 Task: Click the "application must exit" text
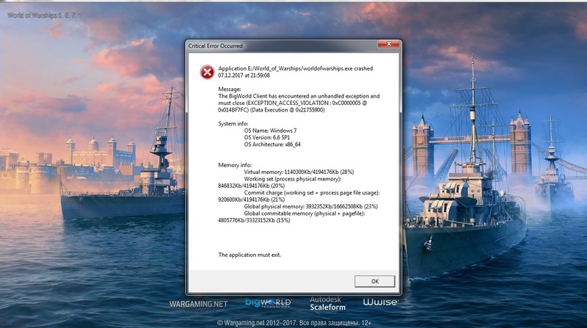point(260,255)
